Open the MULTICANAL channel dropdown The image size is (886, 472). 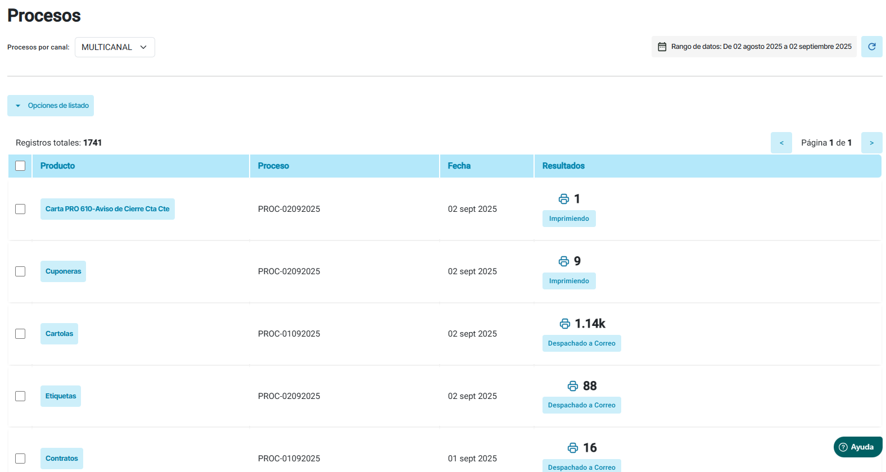(x=115, y=47)
